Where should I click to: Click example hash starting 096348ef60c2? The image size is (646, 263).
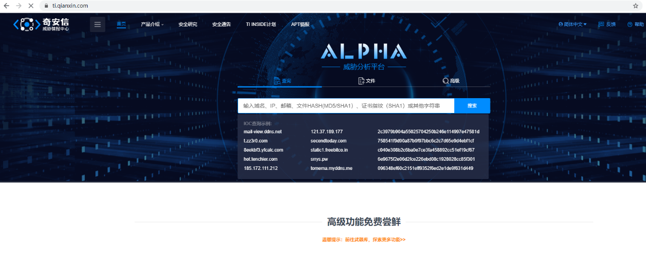pyautogui.click(x=425, y=168)
